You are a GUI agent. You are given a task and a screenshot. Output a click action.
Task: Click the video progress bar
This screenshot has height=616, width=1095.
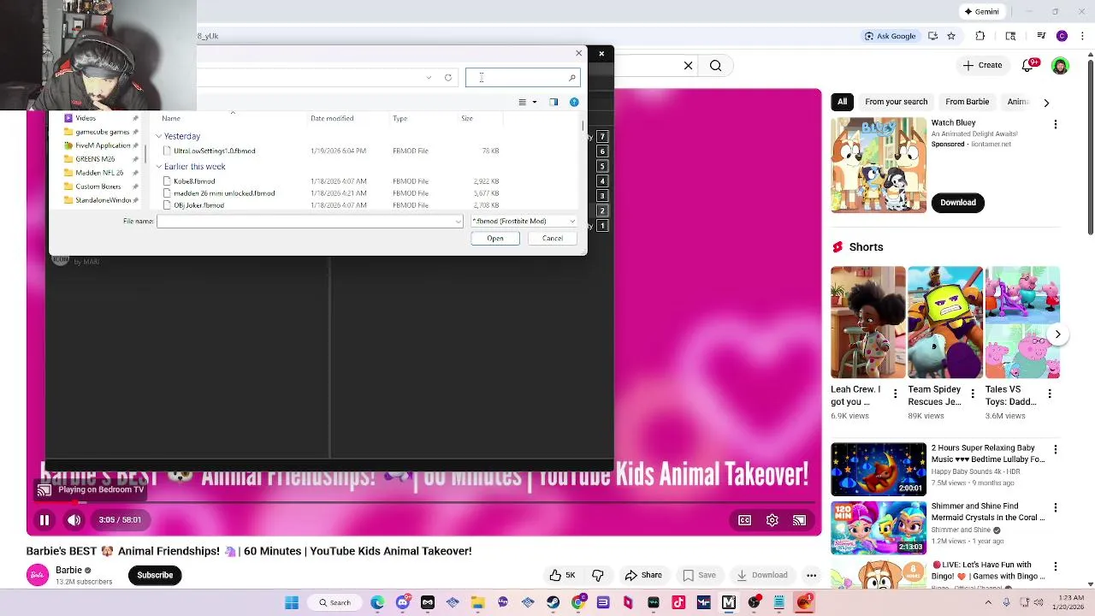pos(423,503)
